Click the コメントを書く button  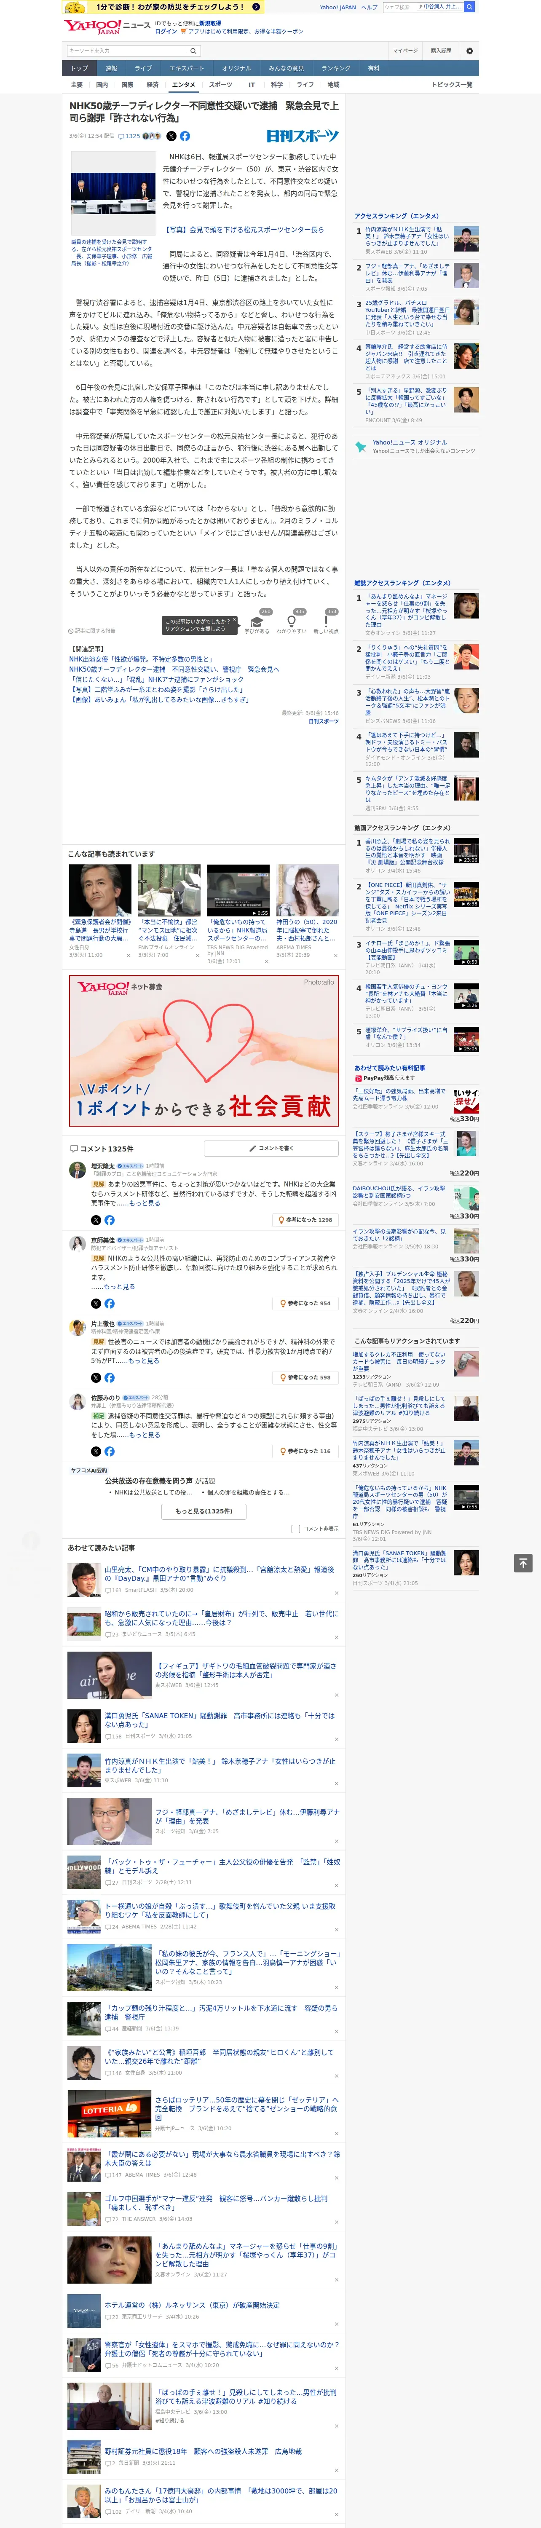271,1147
